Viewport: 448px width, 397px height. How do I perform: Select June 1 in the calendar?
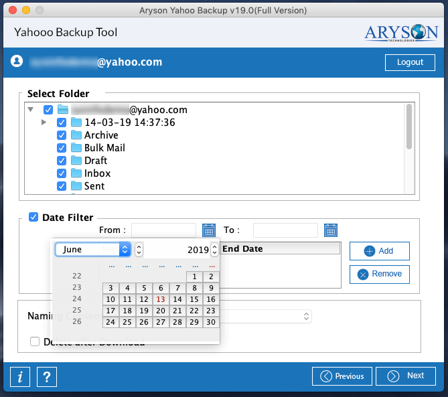point(194,276)
